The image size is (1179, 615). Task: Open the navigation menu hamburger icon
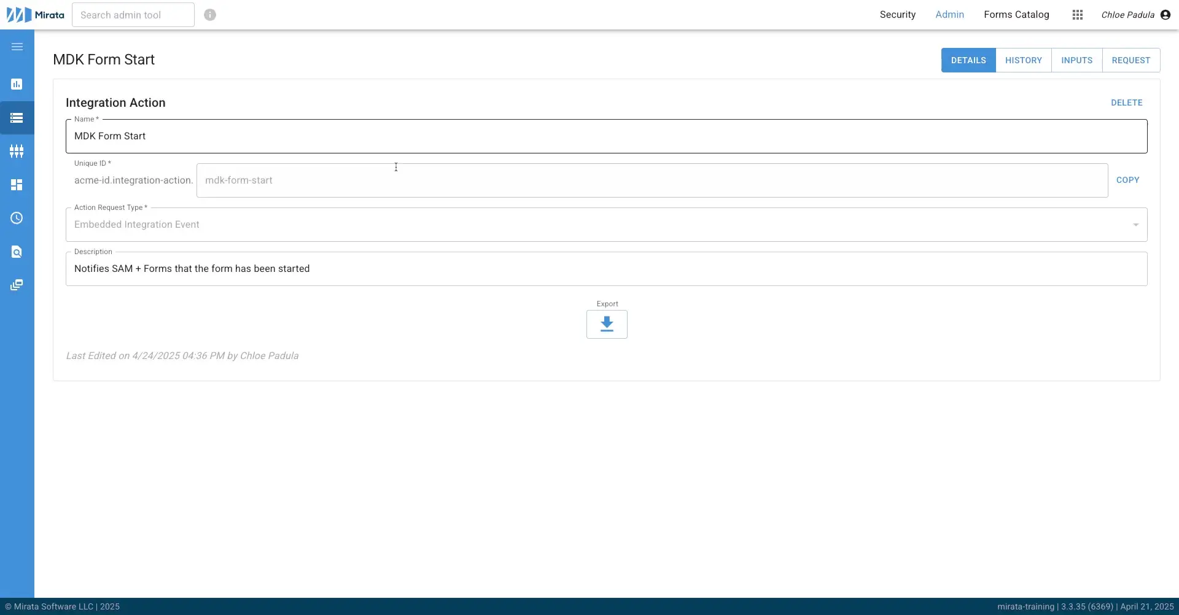point(17,46)
